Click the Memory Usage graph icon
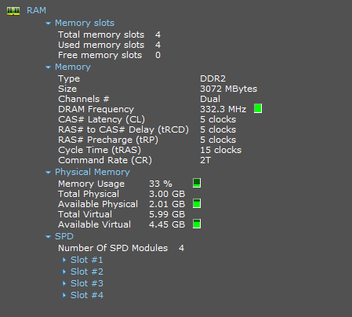This screenshot has width=352, height=317. (197, 183)
